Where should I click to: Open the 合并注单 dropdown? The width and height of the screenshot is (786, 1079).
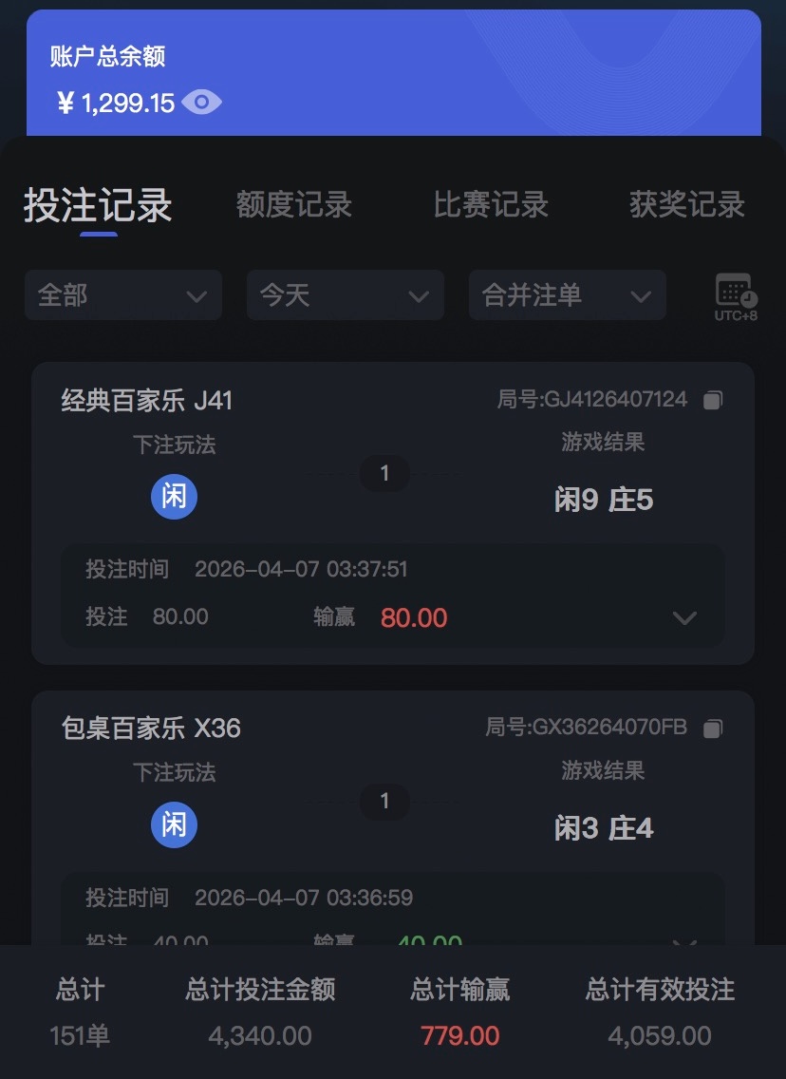tap(567, 295)
